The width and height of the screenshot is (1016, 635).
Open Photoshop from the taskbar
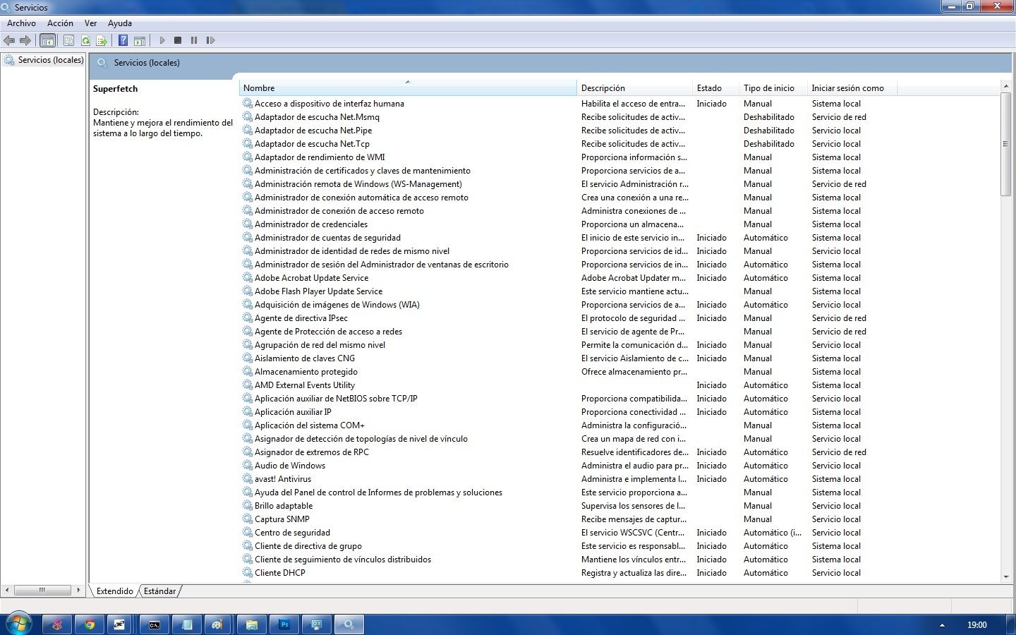click(x=284, y=624)
